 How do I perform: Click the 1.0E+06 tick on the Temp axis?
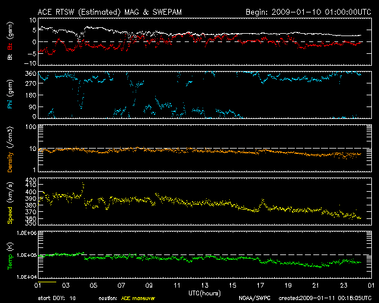(x=27, y=233)
